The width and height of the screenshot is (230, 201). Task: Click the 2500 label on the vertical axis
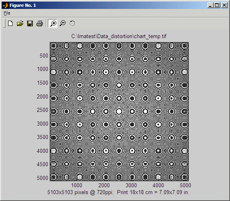pos(43,110)
